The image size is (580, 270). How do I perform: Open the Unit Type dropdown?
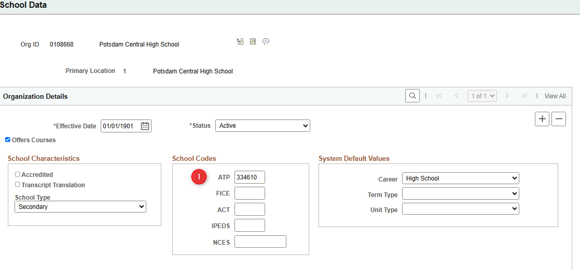[x=461, y=209]
